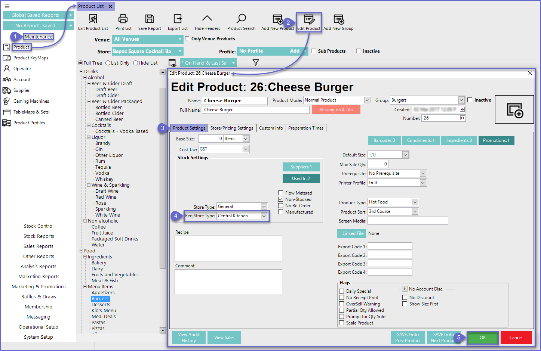Enable the Flow Metered checkbox

[x=280, y=193]
